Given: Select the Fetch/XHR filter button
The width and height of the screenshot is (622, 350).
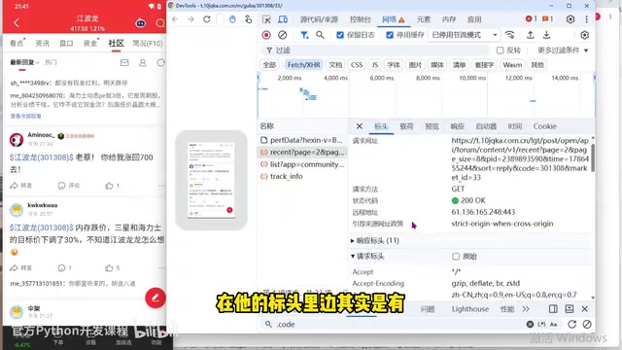Looking at the screenshot, I should tap(303, 65).
